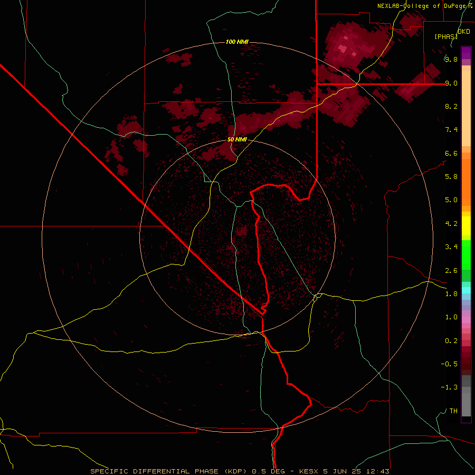Click the 5.0 value on the color scale
Viewport: 475px width, 475px height.
451,200
